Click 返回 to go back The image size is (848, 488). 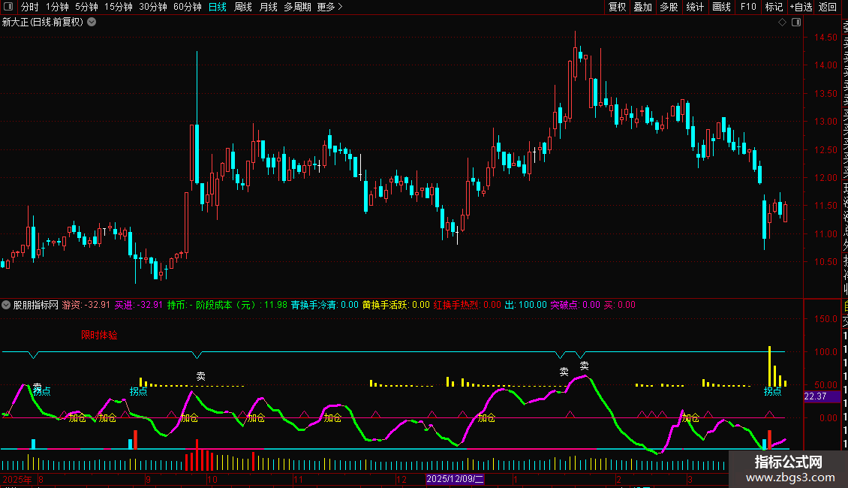pos(828,7)
